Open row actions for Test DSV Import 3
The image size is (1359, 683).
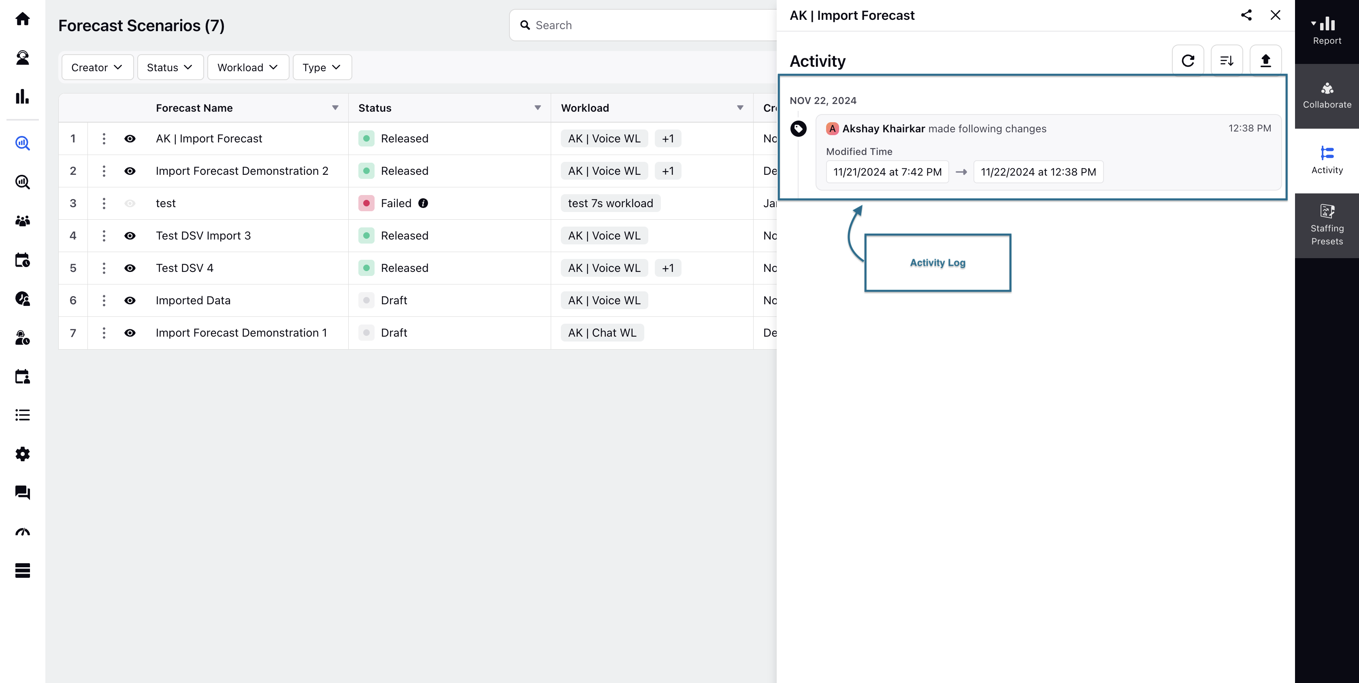(x=104, y=235)
